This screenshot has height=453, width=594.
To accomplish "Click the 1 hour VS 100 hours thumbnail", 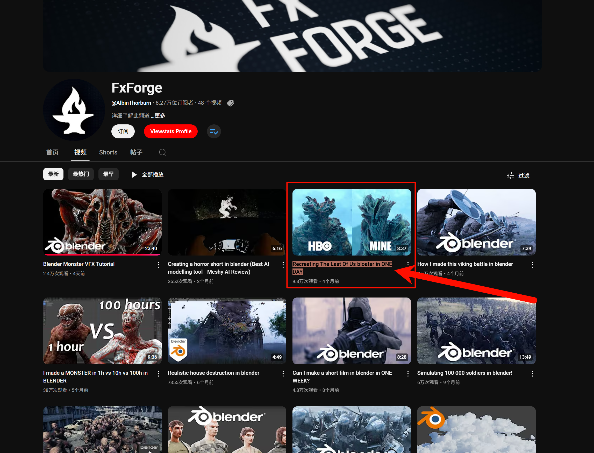I will click(x=102, y=331).
